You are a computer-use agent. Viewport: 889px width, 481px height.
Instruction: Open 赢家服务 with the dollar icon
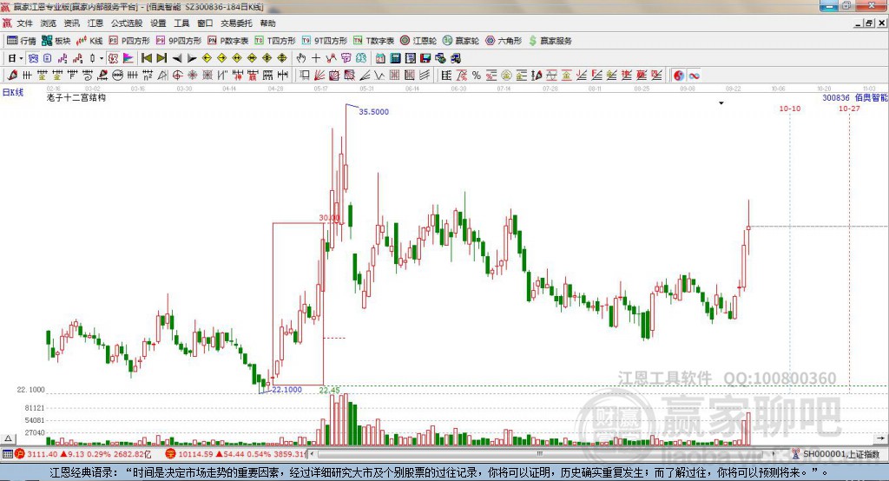point(550,41)
